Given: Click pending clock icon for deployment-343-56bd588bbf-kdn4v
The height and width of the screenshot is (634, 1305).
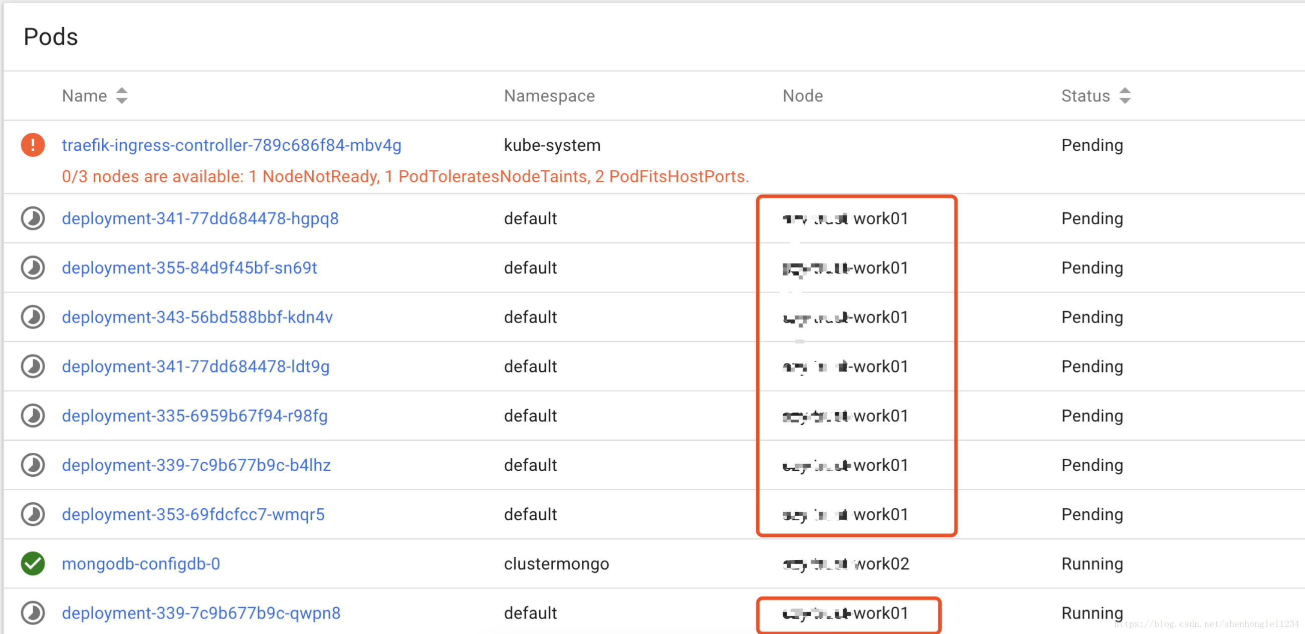Looking at the screenshot, I should coord(33,317).
